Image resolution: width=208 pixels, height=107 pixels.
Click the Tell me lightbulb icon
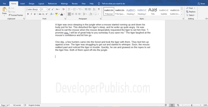tap(99, 3)
